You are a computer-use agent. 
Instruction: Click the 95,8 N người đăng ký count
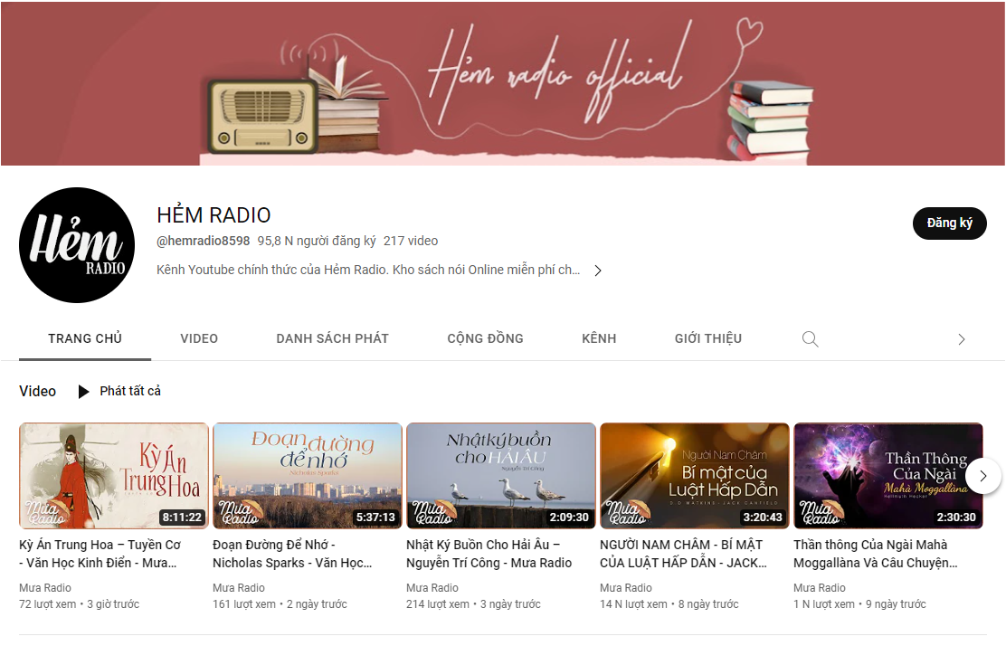pyautogui.click(x=317, y=242)
